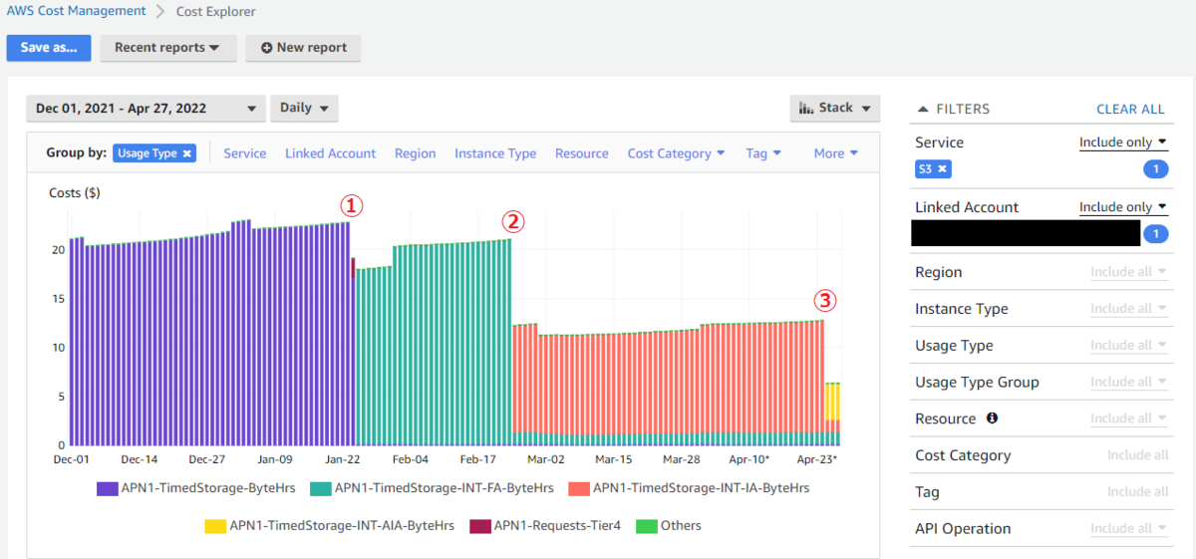Click the Costs ($) axis title

point(75,192)
